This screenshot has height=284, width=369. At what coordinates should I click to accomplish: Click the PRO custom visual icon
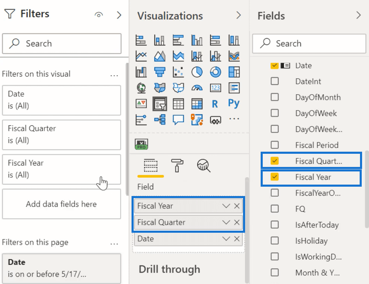[x=141, y=144]
